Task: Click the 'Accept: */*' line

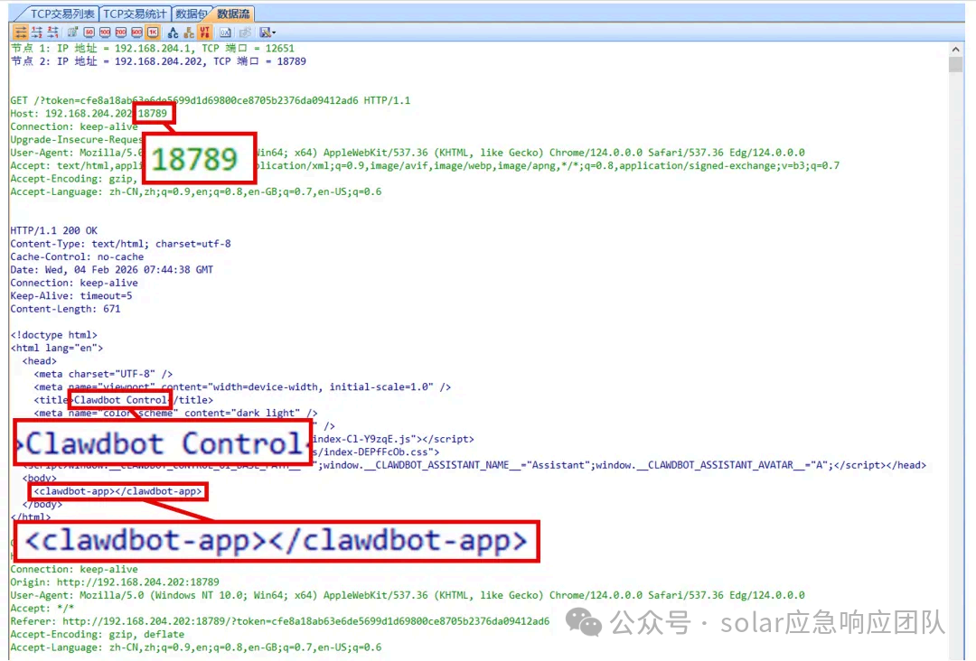Action: tap(42, 608)
